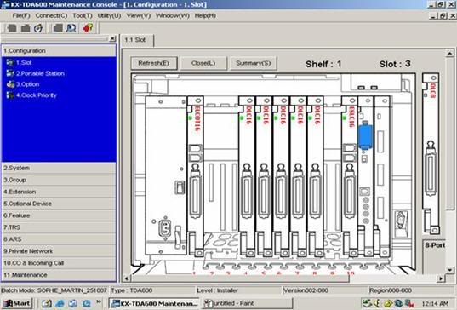Viewport: 457px width, 310px height.
Task: Click the first quick launch icon
Action: [47, 303]
